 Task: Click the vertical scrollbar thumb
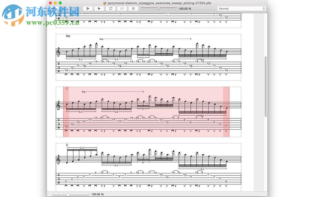pos(265,87)
